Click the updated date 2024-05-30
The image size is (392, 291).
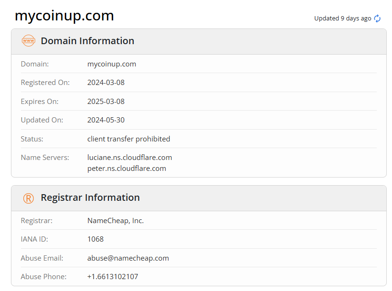pyautogui.click(x=106, y=120)
